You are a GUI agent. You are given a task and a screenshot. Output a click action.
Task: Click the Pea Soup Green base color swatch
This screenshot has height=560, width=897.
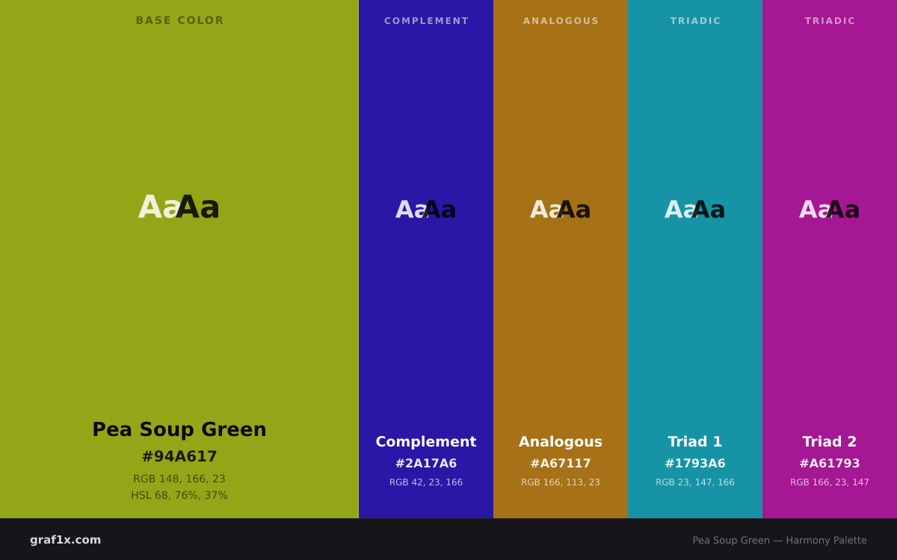click(179, 259)
